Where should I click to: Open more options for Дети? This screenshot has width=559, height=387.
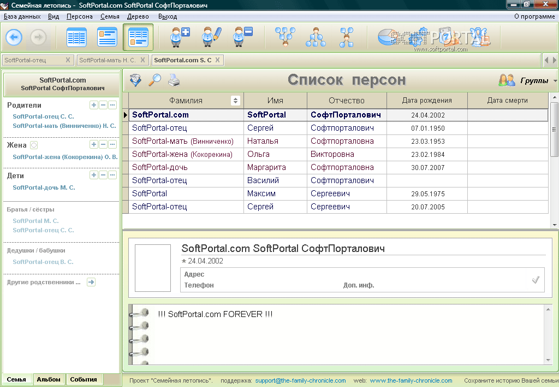(x=112, y=174)
